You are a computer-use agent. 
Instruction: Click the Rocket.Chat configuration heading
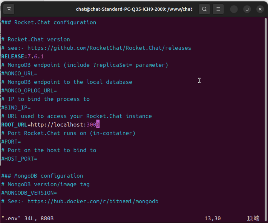pos(49,22)
